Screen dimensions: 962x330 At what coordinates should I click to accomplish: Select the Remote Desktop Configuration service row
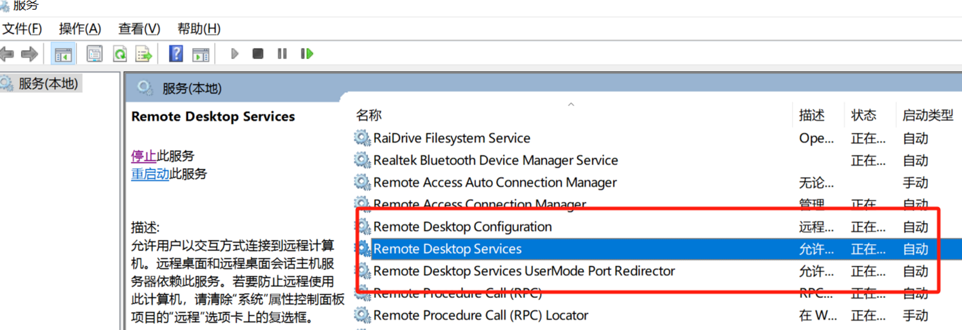click(462, 227)
